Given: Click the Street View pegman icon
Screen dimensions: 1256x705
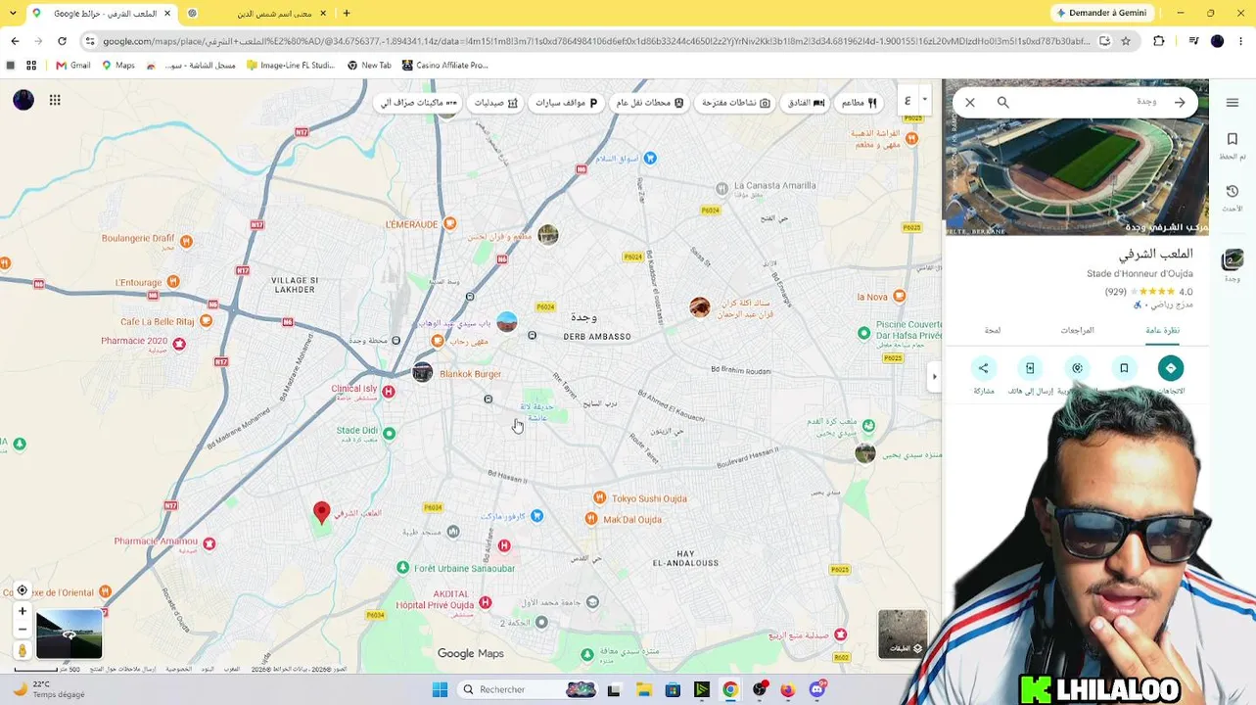Looking at the screenshot, I should click(x=23, y=650).
